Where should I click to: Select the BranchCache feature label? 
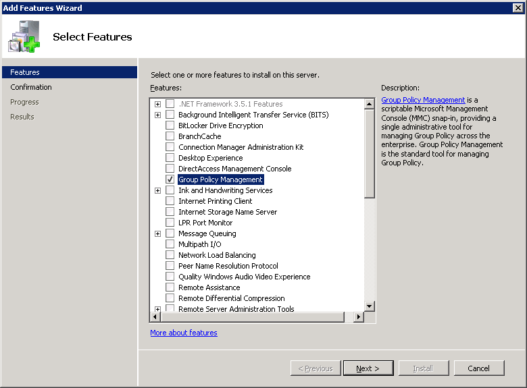(x=199, y=136)
